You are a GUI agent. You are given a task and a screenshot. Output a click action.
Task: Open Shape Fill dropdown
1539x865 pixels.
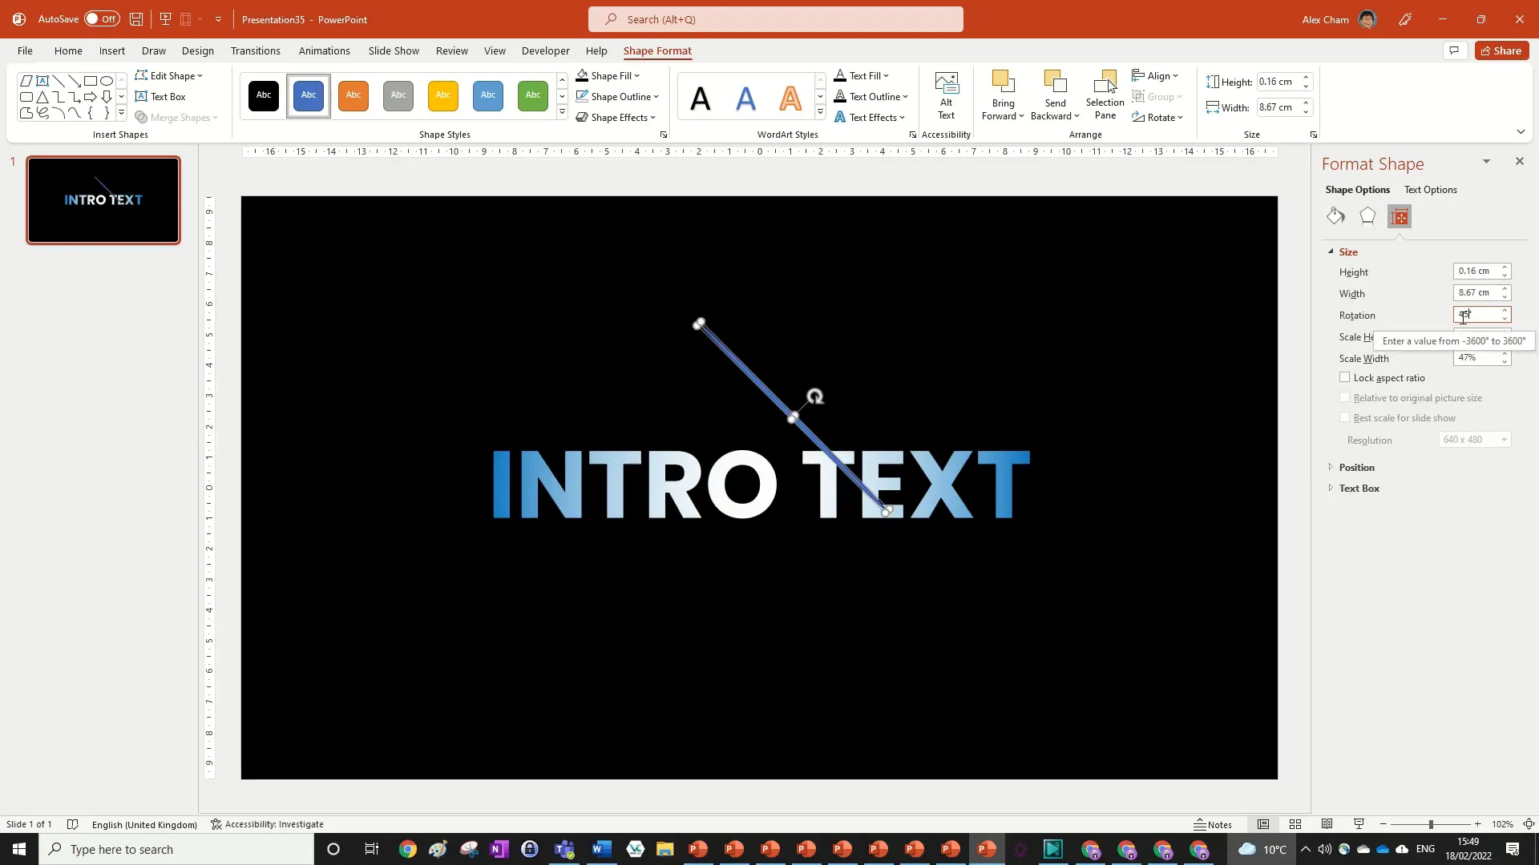click(x=608, y=75)
